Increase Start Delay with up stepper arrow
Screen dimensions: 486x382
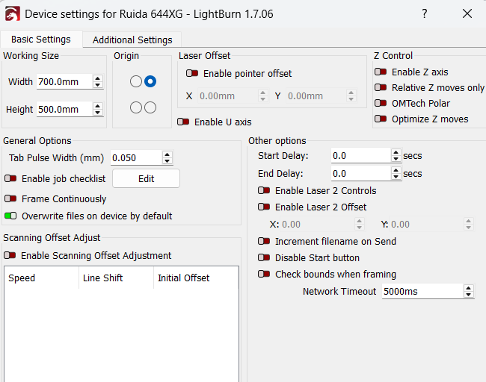pos(396,152)
